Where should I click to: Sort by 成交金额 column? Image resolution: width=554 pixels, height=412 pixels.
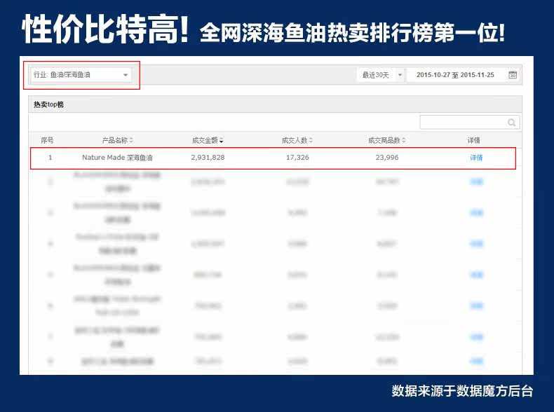tap(208, 141)
